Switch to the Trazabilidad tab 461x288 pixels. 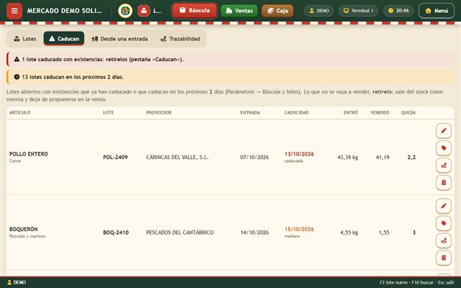tap(180, 39)
